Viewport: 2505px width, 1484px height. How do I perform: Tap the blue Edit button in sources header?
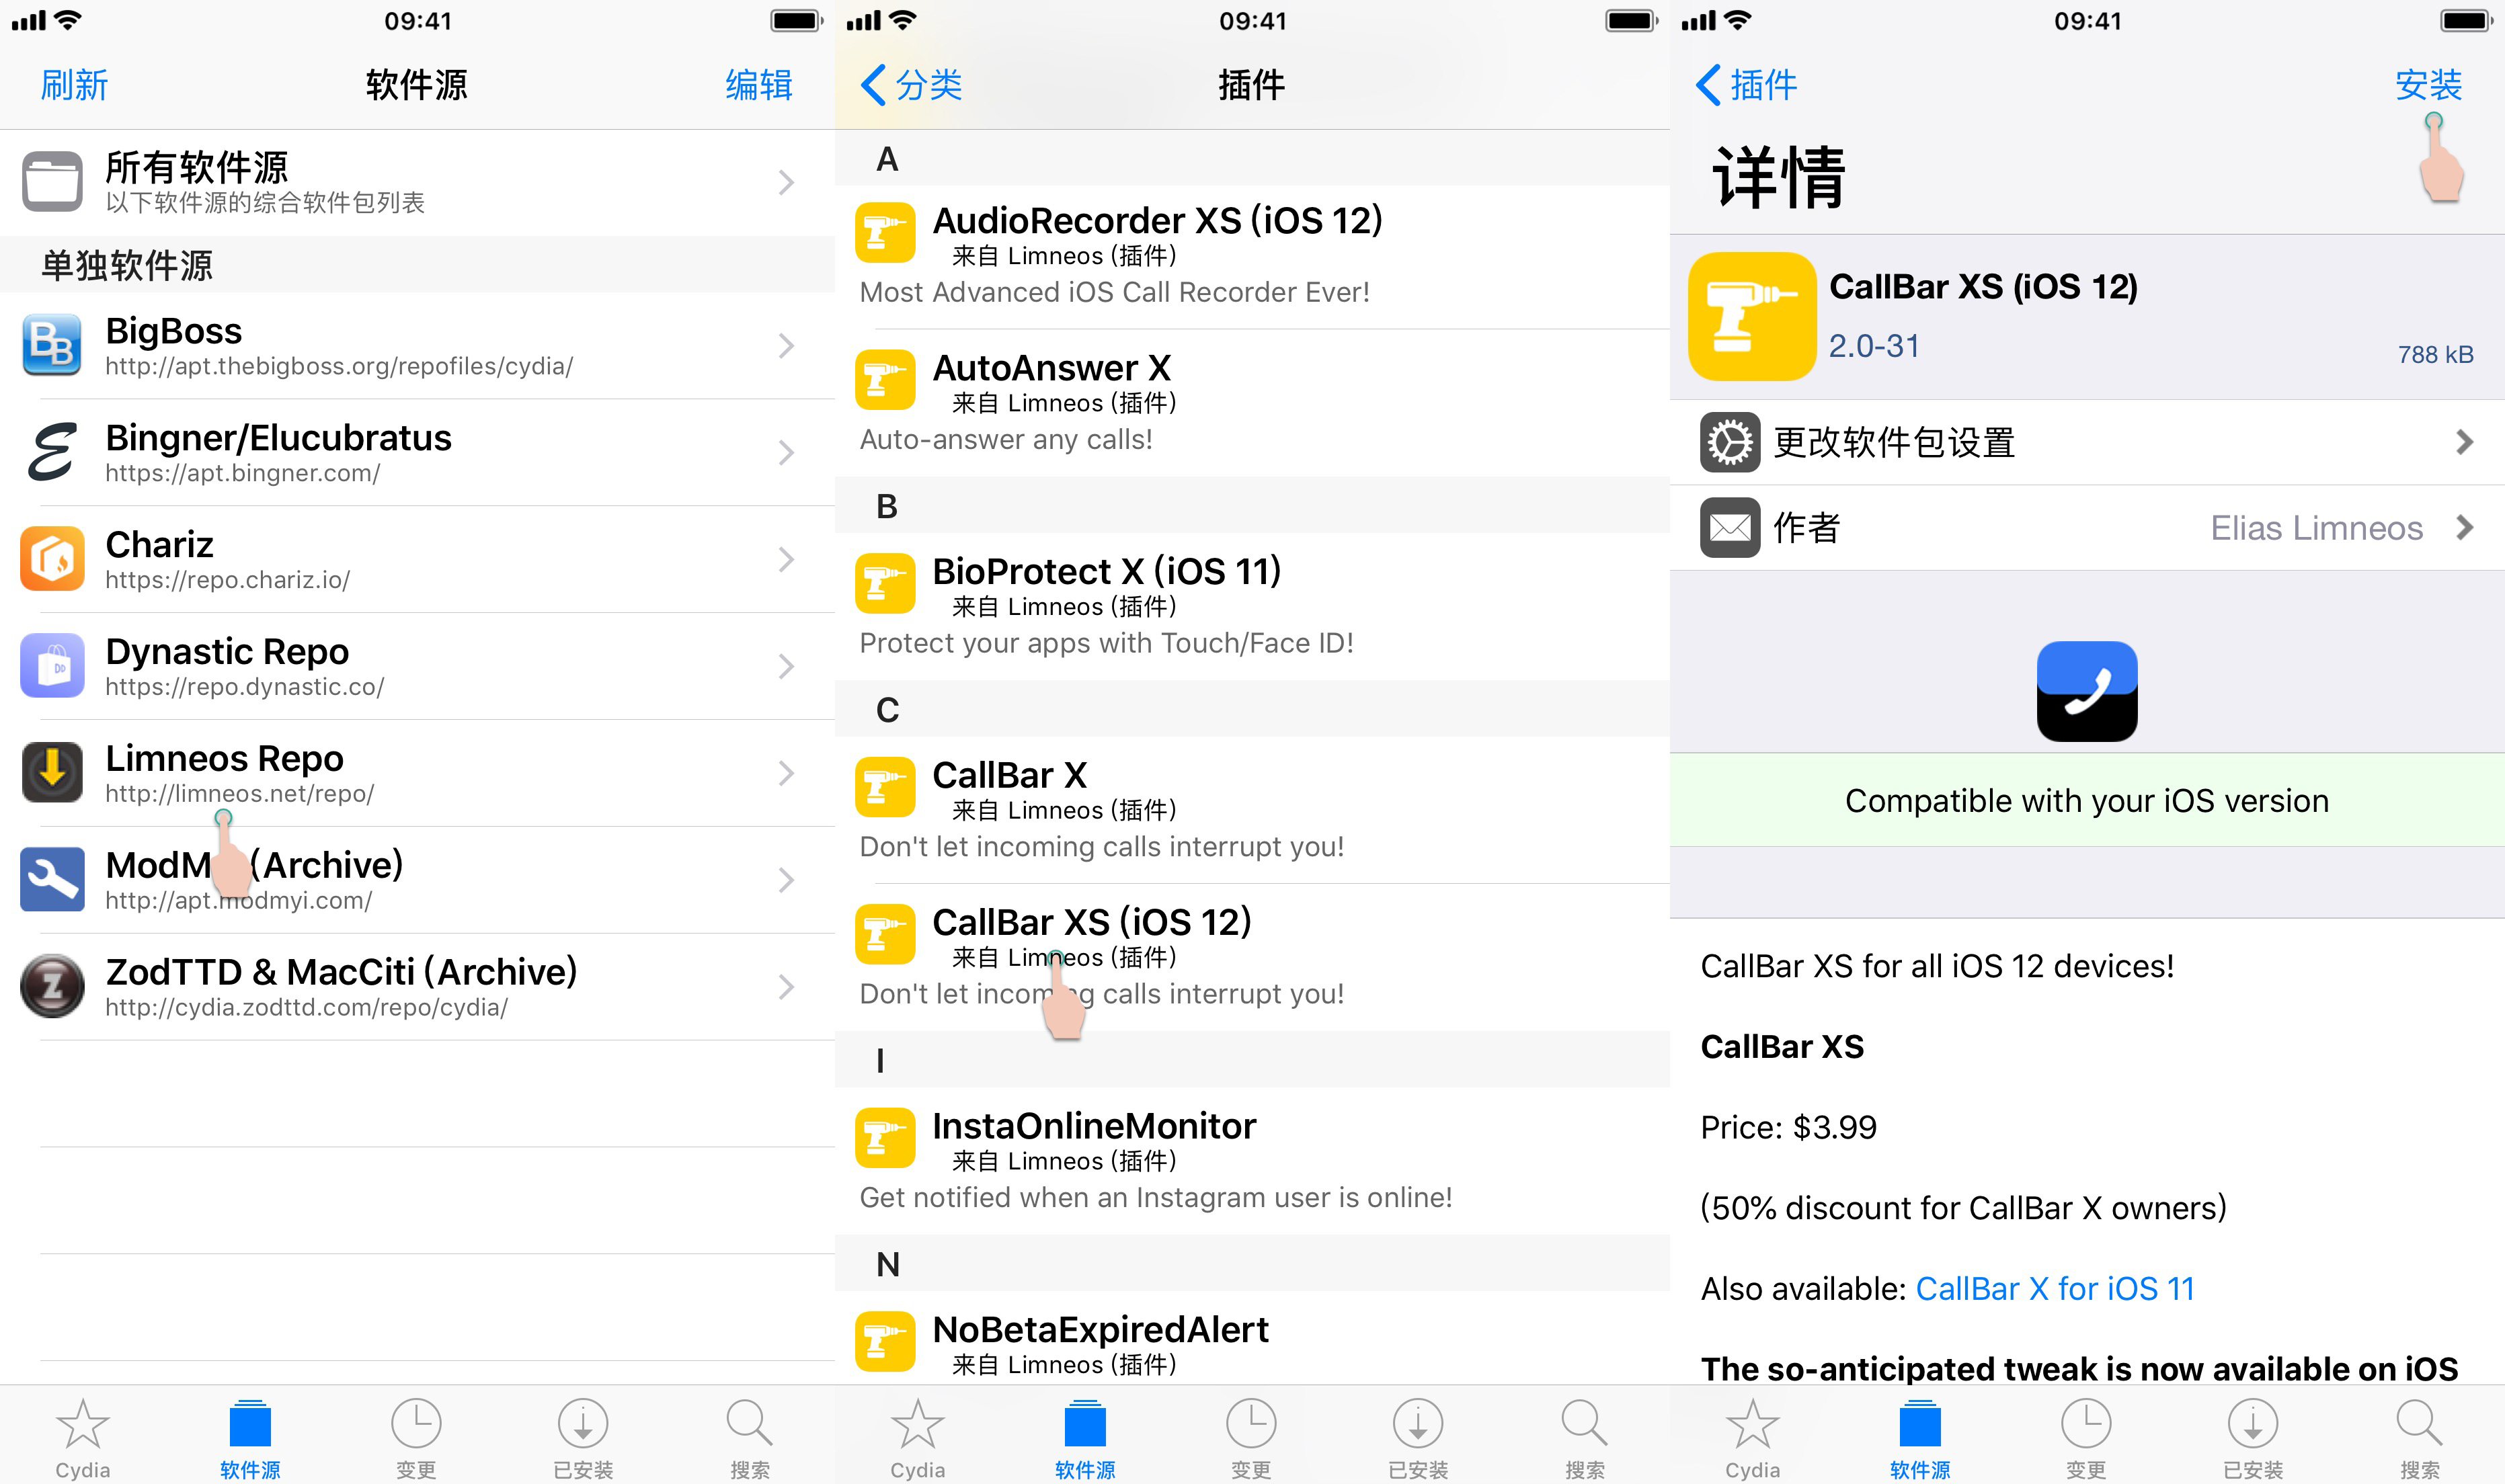pyautogui.click(x=758, y=85)
